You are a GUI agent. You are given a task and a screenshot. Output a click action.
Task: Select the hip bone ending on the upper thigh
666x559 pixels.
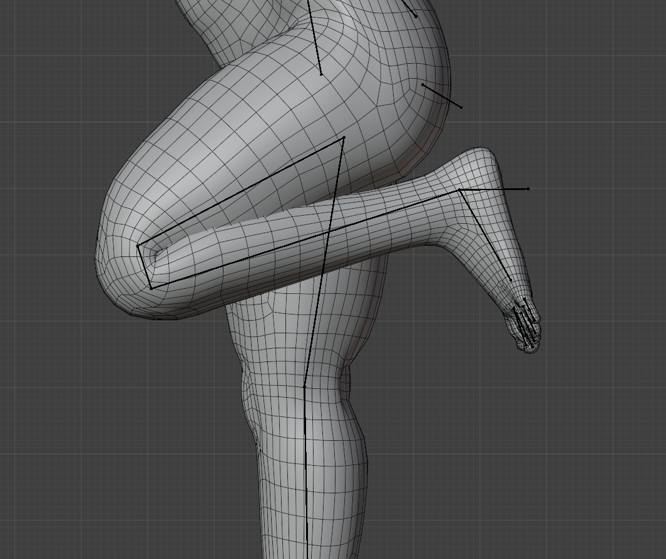(x=315, y=38)
